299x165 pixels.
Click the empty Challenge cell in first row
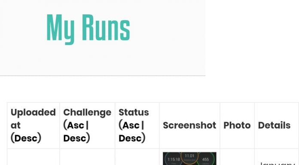pyautogui.click(x=87, y=157)
